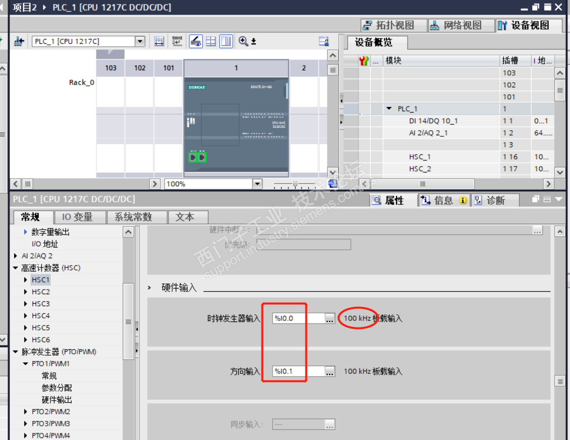Click the device view horizontal scrollbar thumb

(x=27, y=184)
